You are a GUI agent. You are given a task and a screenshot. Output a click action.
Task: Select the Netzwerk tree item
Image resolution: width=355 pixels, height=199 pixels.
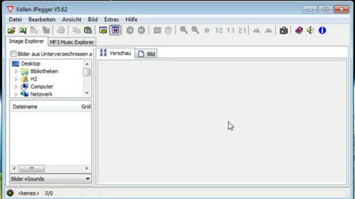[x=41, y=94]
